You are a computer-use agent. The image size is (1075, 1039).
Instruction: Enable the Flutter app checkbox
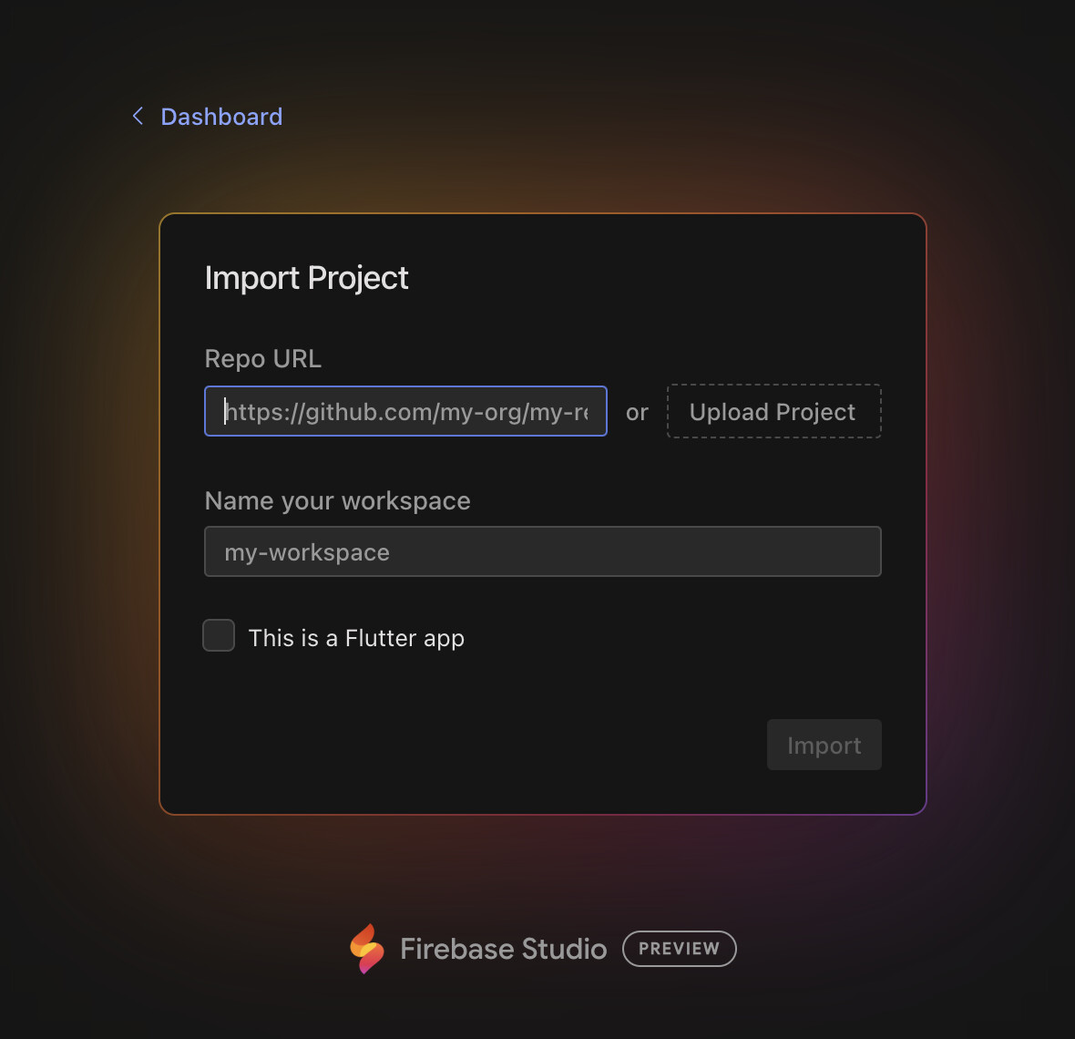coord(219,635)
